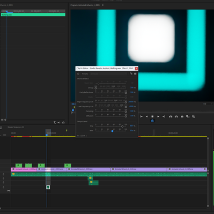The image size is (214, 214).
Task: Click the High Frequency Cut Hz value
Action: [131, 101]
